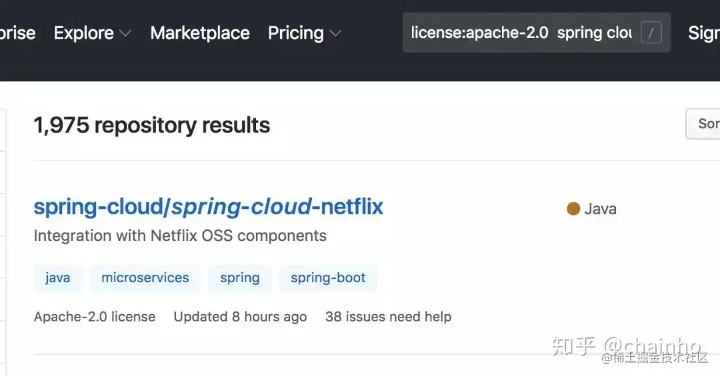This screenshot has height=376, width=720.
Task: Click the slash shortcut icon in search box
Action: click(x=651, y=33)
